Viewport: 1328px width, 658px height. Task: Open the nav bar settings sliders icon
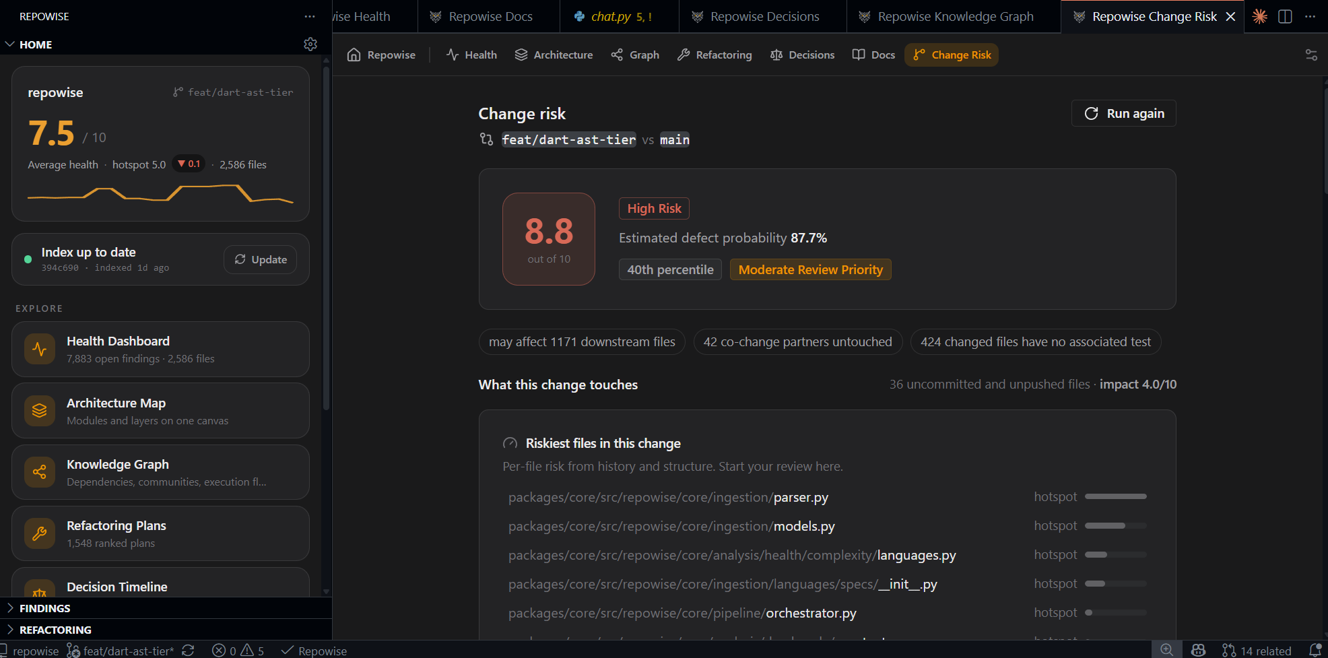tap(1311, 55)
